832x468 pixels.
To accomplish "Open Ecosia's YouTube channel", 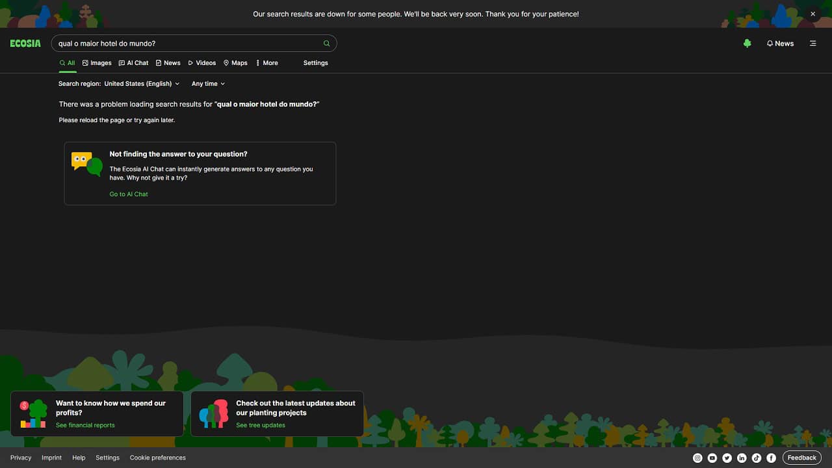I will coord(712,458).
